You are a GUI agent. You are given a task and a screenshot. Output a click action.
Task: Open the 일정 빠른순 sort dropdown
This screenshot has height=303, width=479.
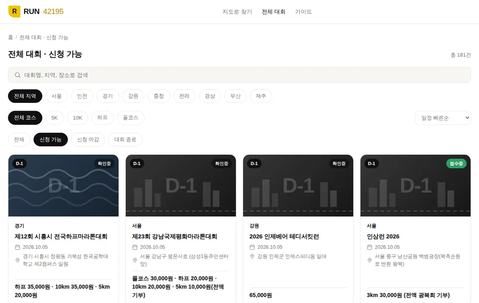pos(443,118)
